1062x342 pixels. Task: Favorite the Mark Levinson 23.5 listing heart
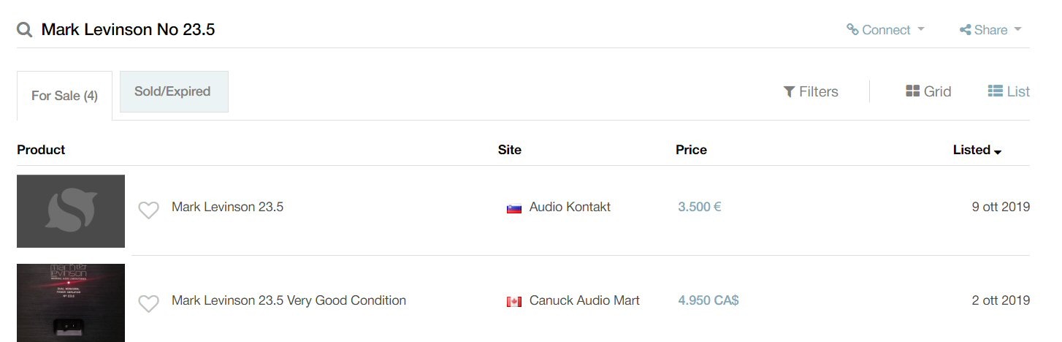[148, 210]
